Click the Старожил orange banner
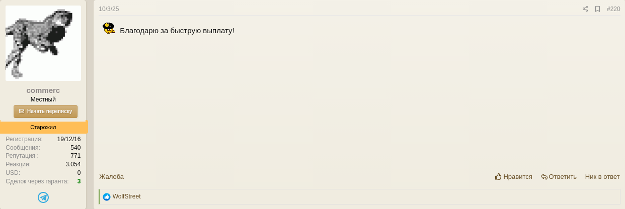This screenshot has height=209, width=625. coord(44,127)
